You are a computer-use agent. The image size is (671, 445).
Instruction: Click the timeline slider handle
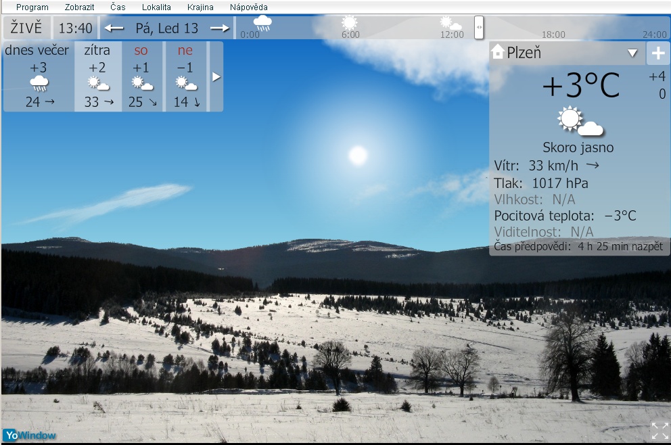pyautogui.click(x=479, y=27)
